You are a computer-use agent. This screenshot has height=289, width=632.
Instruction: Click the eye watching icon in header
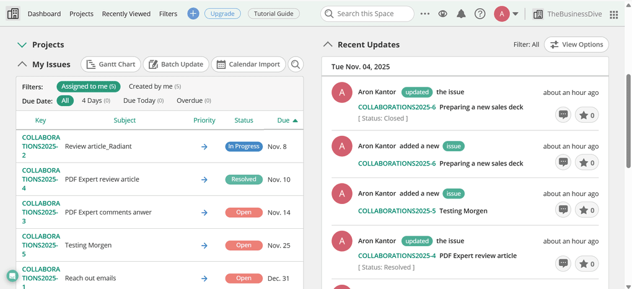coord(443,14)
